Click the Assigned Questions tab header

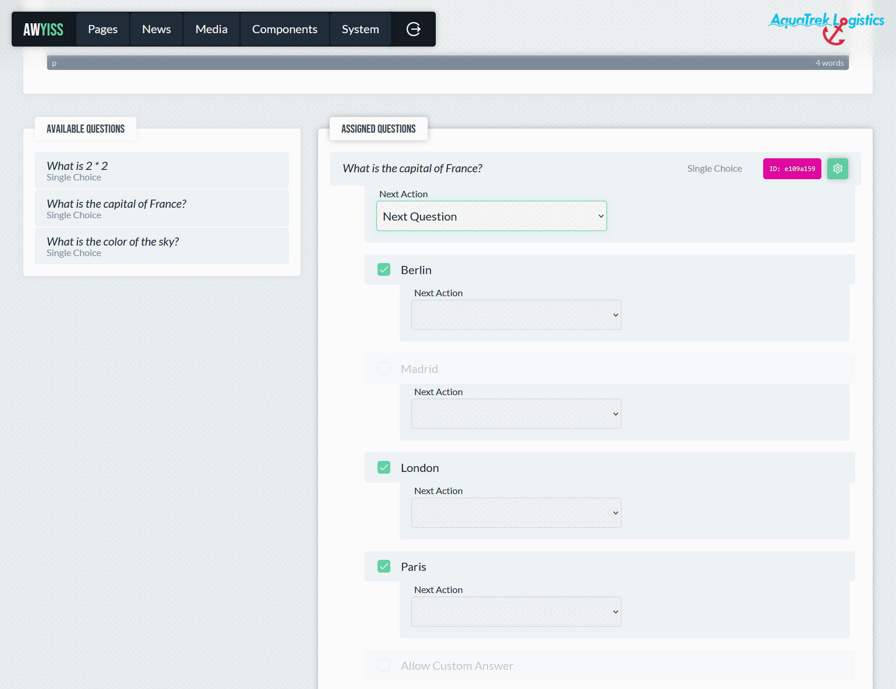(x=378, y=129)
